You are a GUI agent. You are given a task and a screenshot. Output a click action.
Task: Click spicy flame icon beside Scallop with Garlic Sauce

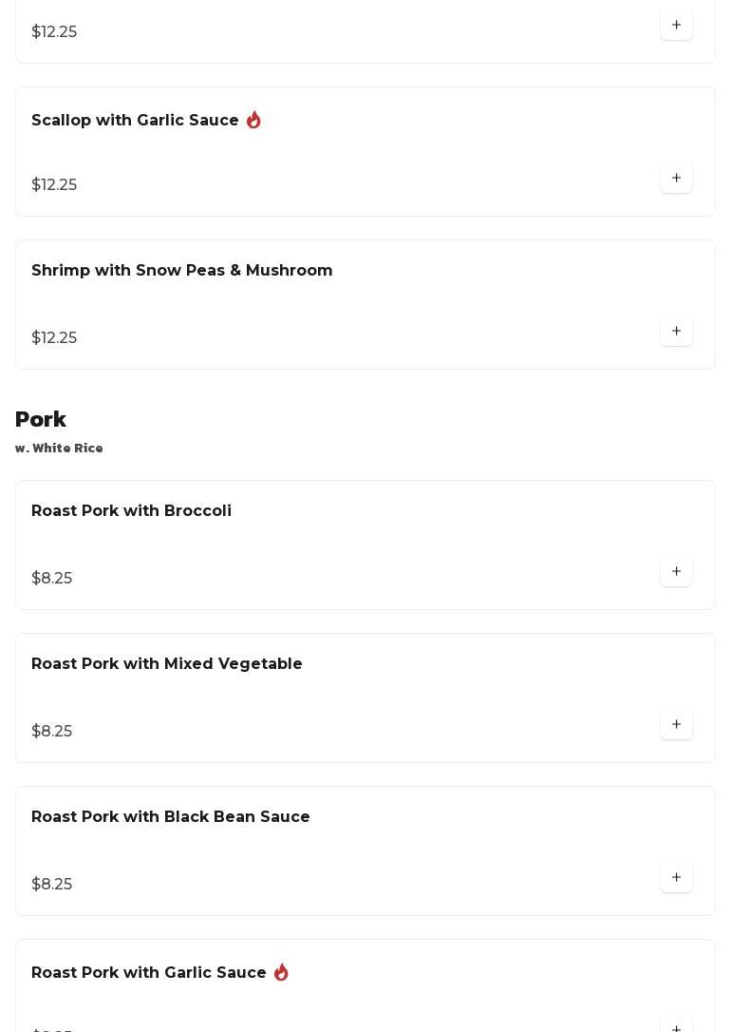(253, 121)
